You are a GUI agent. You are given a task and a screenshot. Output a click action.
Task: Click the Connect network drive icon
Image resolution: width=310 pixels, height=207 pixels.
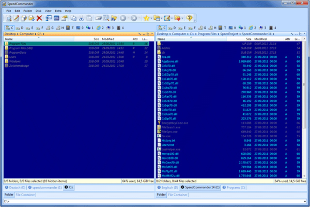[49, 18]
